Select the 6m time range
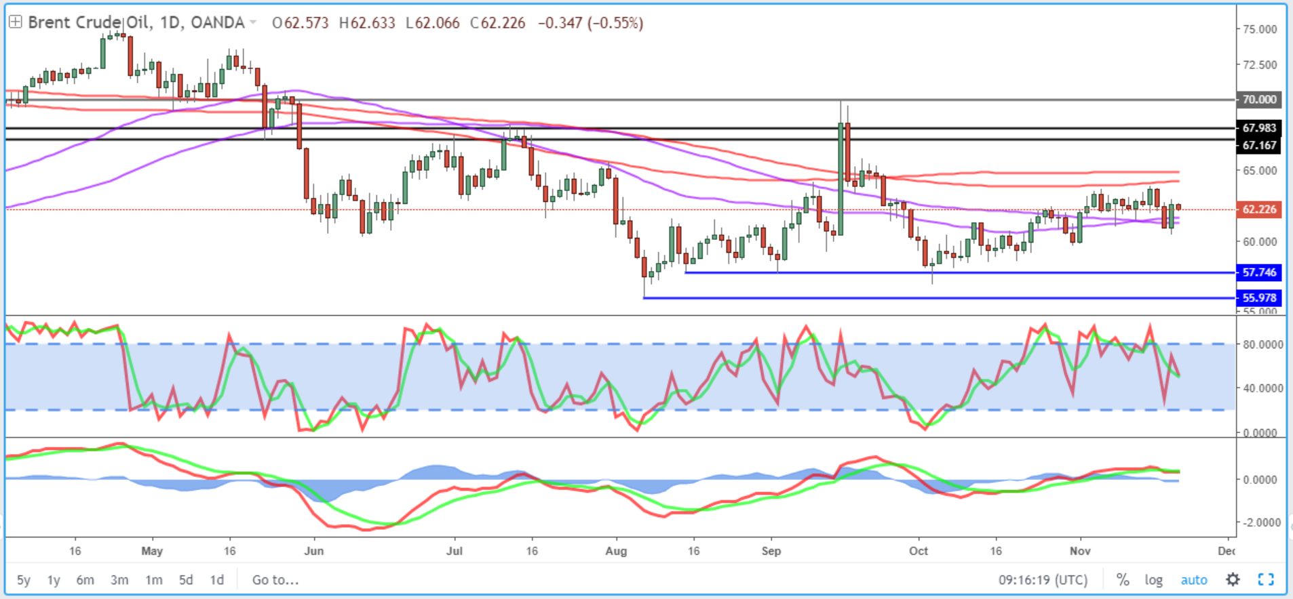Image resolution: width=1293 pixels, height=599 pixels. [x=85, y=580]
